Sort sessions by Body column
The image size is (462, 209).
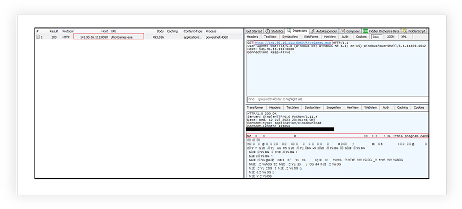tap(160, 31)
